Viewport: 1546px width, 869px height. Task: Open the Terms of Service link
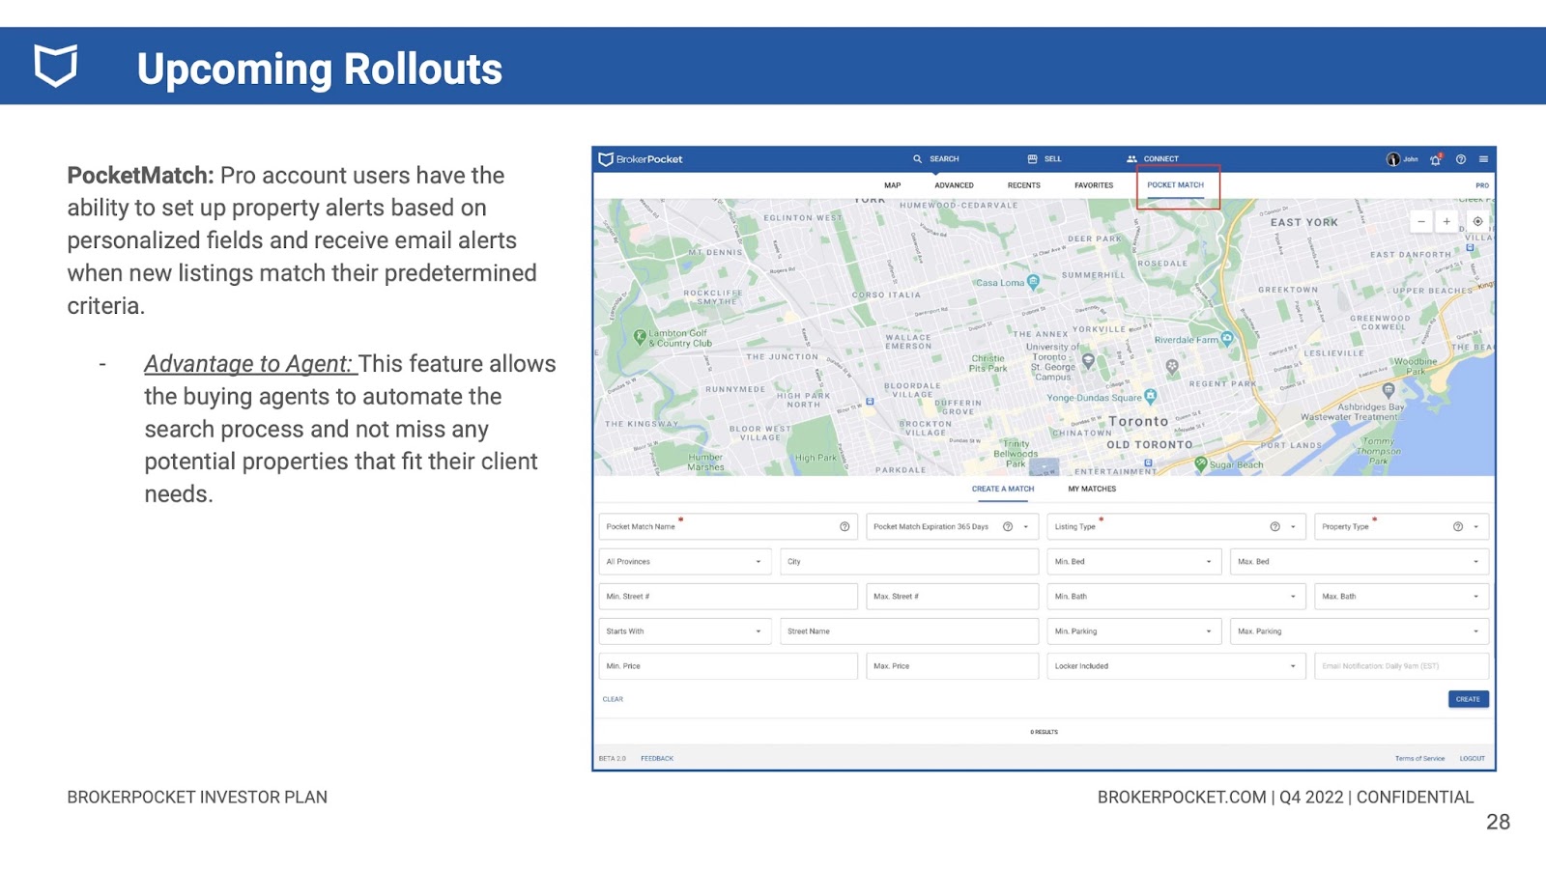1419,759
